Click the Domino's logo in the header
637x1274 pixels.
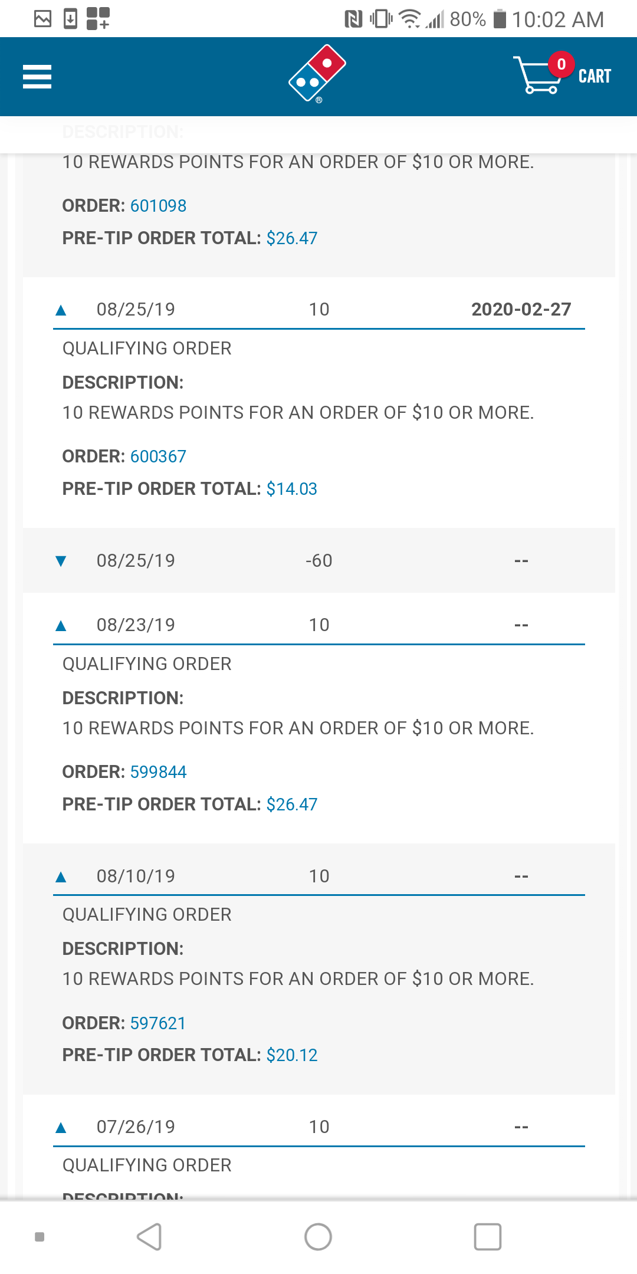(x=316, y=73)
